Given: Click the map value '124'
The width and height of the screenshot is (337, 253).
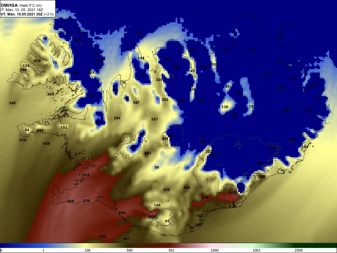Looking at the screenshot, I should (26, 66).
